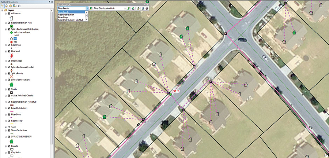Screen dimensions: 329x158
Task: Choose Fiber Distribution Hub Stub from list
Action: click(x=71, y=20)
